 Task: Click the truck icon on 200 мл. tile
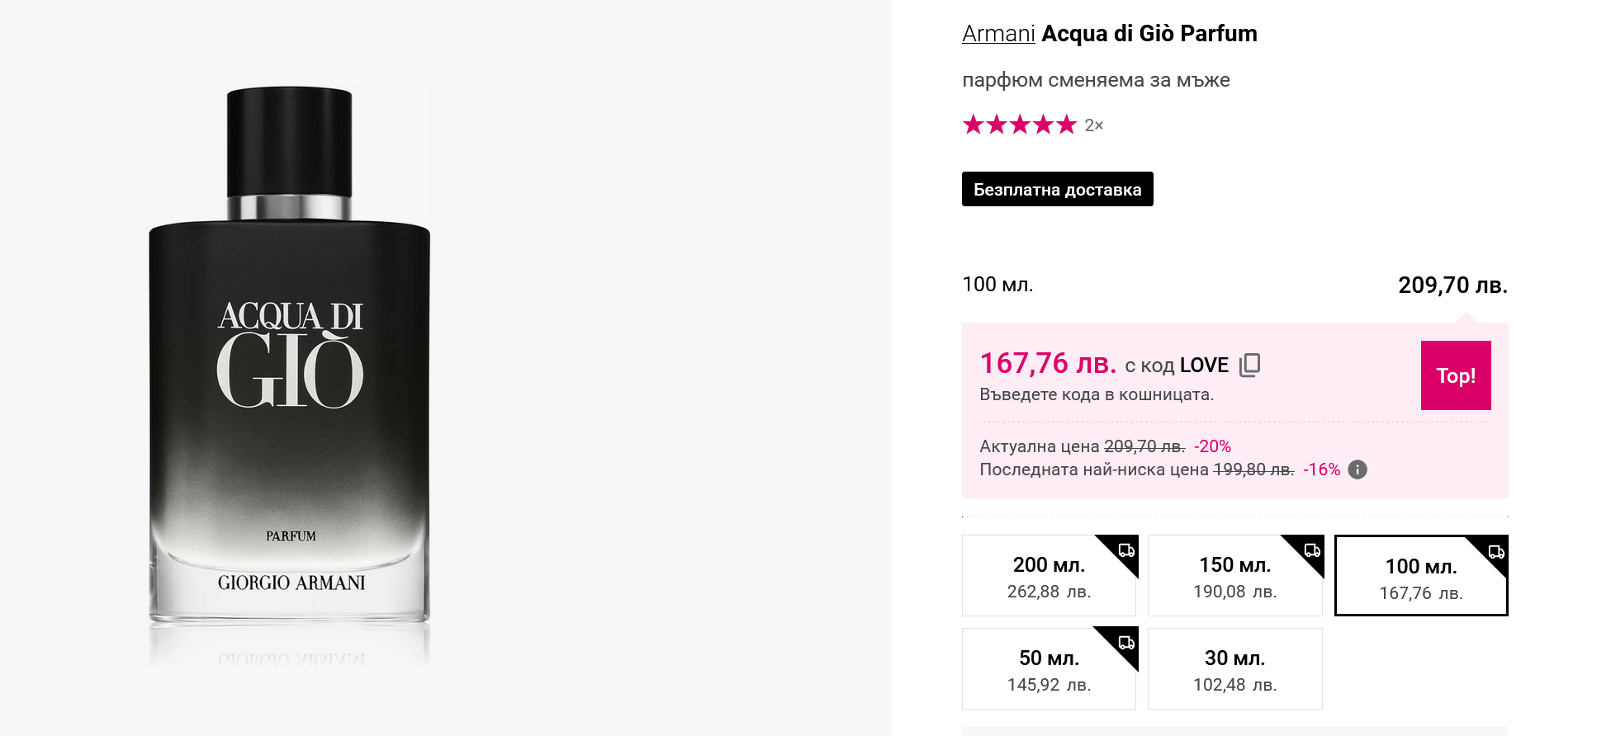(1126, 550)
